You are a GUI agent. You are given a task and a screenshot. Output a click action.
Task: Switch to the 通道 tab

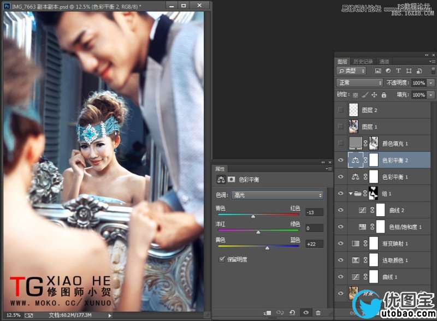tap(385, 62)
